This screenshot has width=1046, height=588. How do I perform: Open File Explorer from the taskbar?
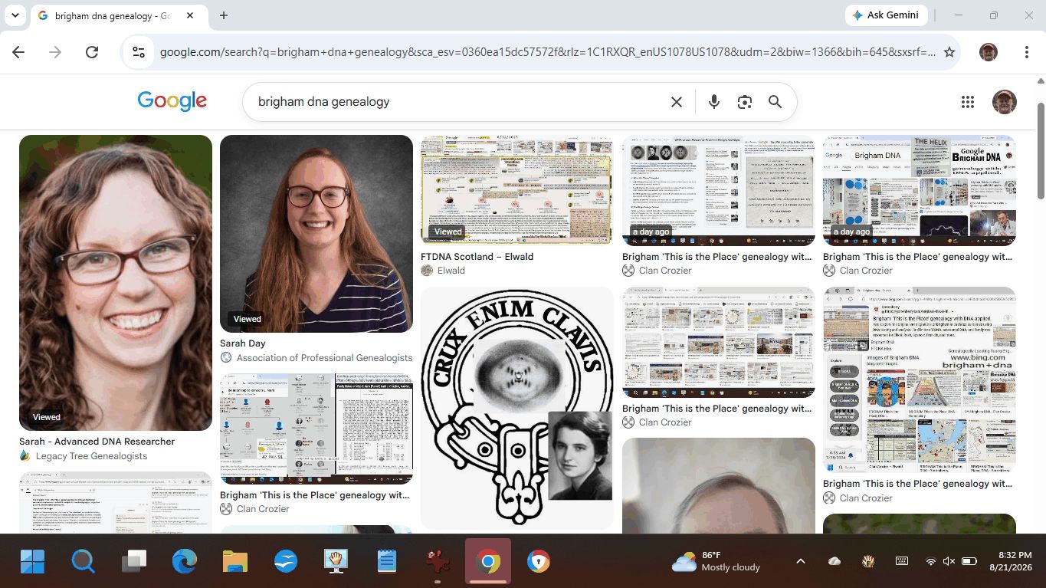tap(234, 562)
